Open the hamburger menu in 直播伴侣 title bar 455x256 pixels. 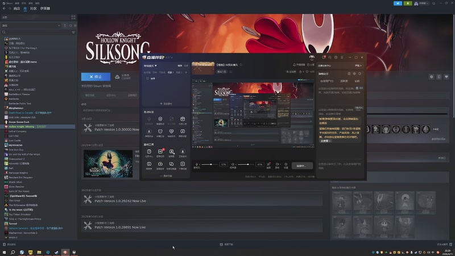tap(342, 57)
